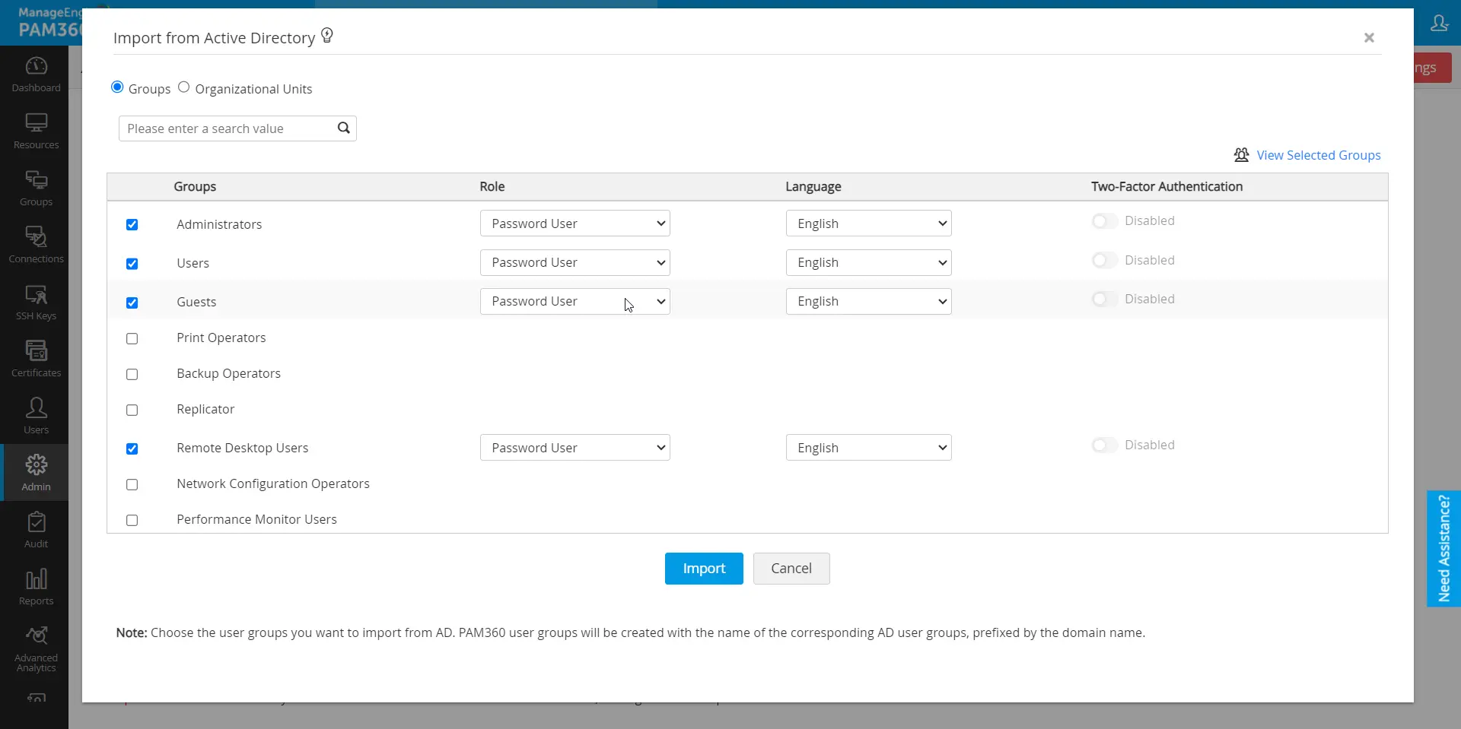Open the Dashboard from the sidebar
The width and height of the screenshot is (1461, 729).
click(x=35, y=72)
